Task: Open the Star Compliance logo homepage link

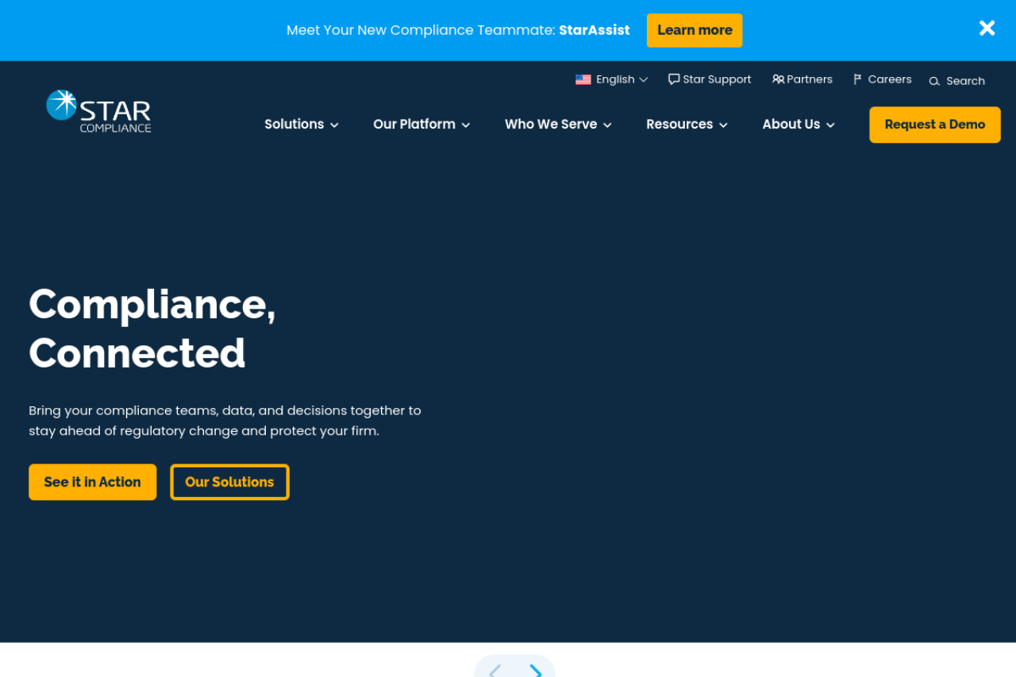Action: pos(98,111)
